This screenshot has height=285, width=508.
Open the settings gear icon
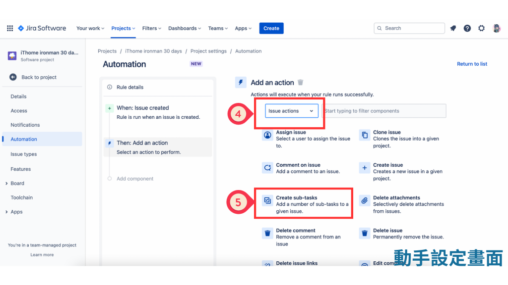[x=481, y=28]
